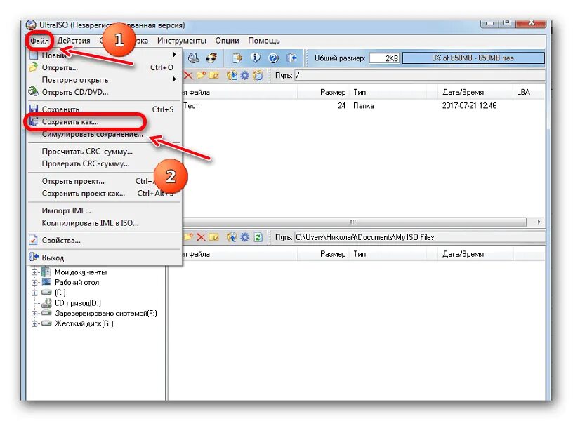Click the Папка type cell

tap(364, 105)
